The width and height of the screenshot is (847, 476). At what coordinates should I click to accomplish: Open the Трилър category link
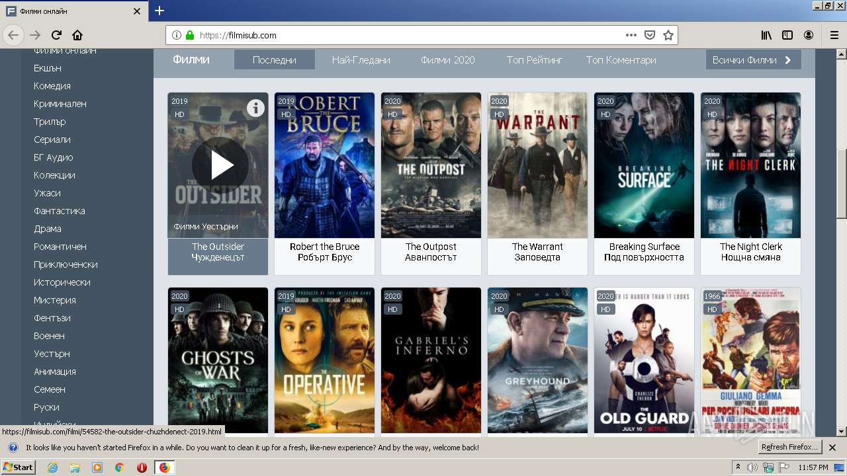tap(50, 122)
